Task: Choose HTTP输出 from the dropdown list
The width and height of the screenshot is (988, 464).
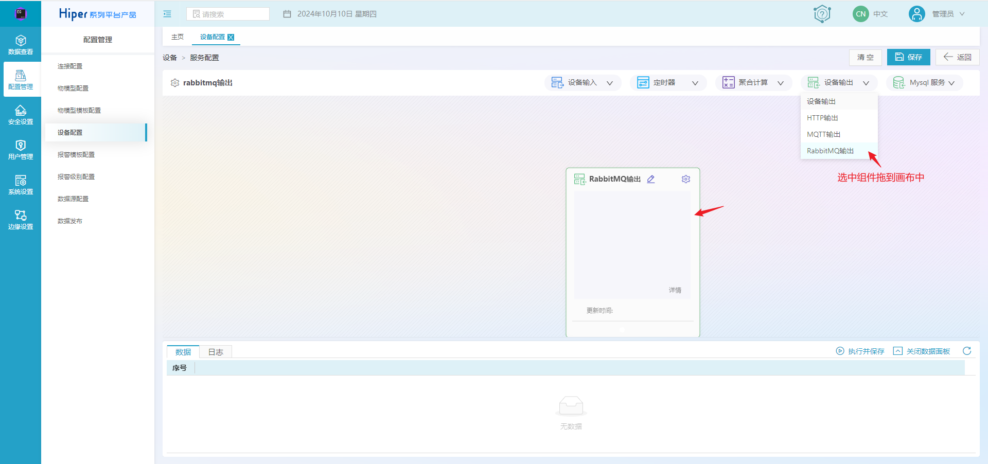Action: pos(839,118)
